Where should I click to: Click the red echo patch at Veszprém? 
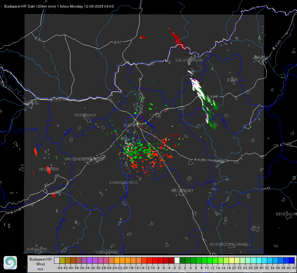[49, 170]
